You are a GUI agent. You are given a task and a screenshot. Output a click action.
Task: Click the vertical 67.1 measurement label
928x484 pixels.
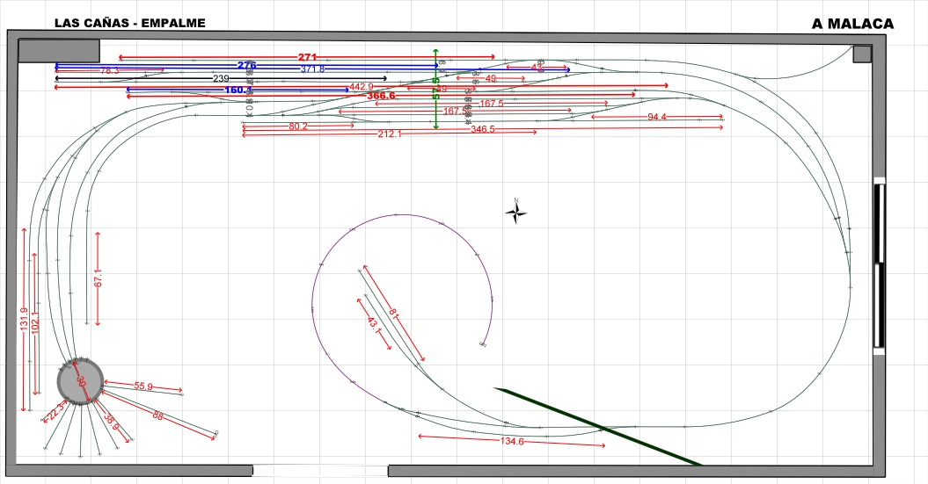coord(99,278)
